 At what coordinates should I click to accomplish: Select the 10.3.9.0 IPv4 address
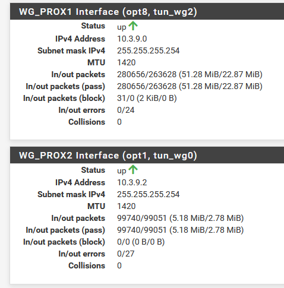[x=132, y=39]
